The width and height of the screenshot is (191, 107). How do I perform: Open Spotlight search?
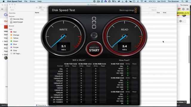(182, 1)
